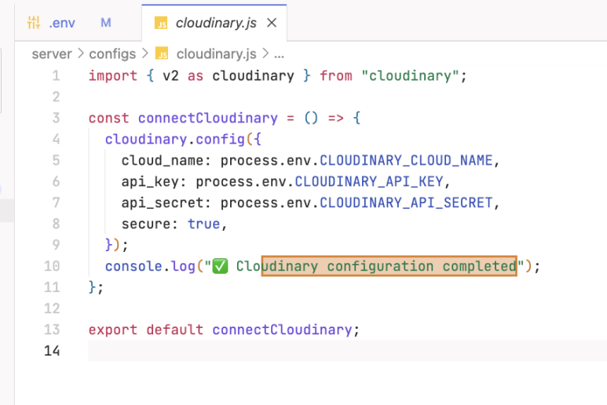
Task: Click cloudinary.config on line 4
Action: tap(174, 139)
